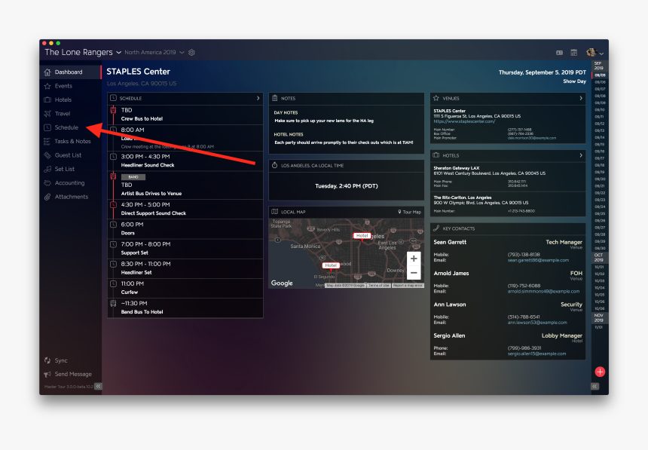Select date 09/10 in the date strip
Image resolution: width=648 pixels, height=450 pixels.
[x=600, y=110]
